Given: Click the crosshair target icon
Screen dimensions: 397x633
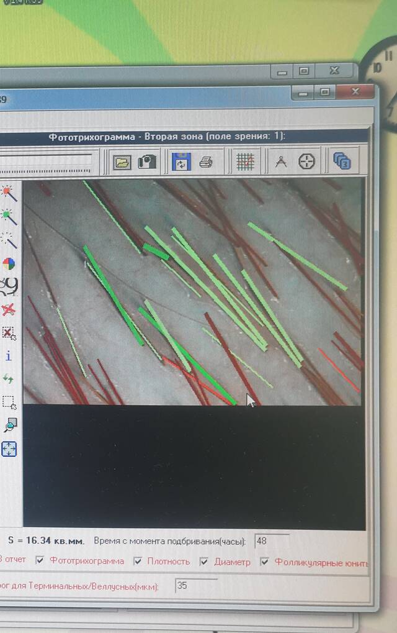Looking at the screenshot, I should (x=306, y=161).
